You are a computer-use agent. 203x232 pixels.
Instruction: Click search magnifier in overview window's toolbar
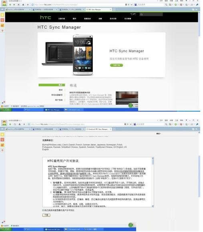[x=166, y=5]
